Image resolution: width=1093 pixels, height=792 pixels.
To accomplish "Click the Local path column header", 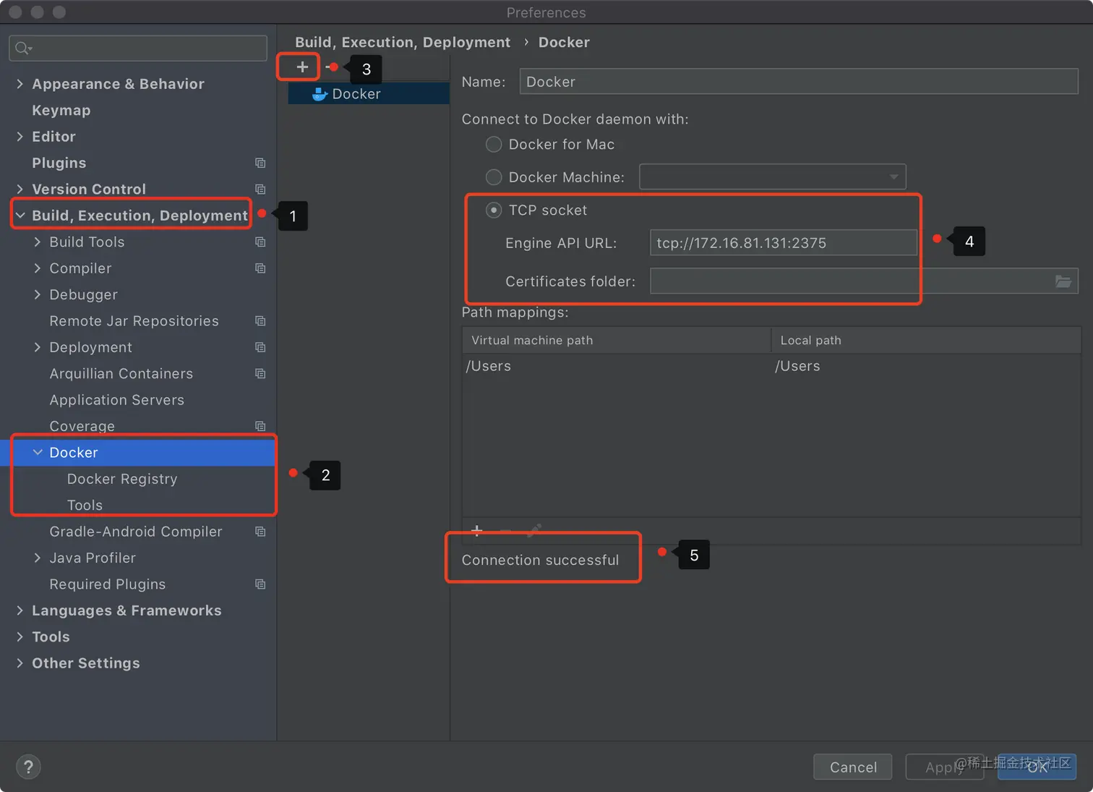I will pos(926,341).
